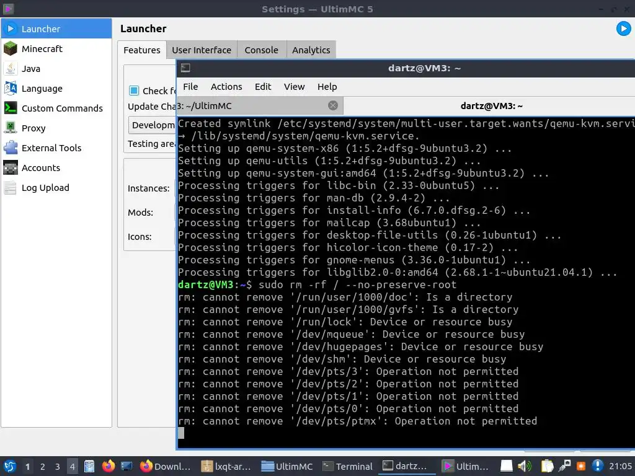635x476 pixels.
Task: Open the terminal View menu
Action: click(294, 87)
